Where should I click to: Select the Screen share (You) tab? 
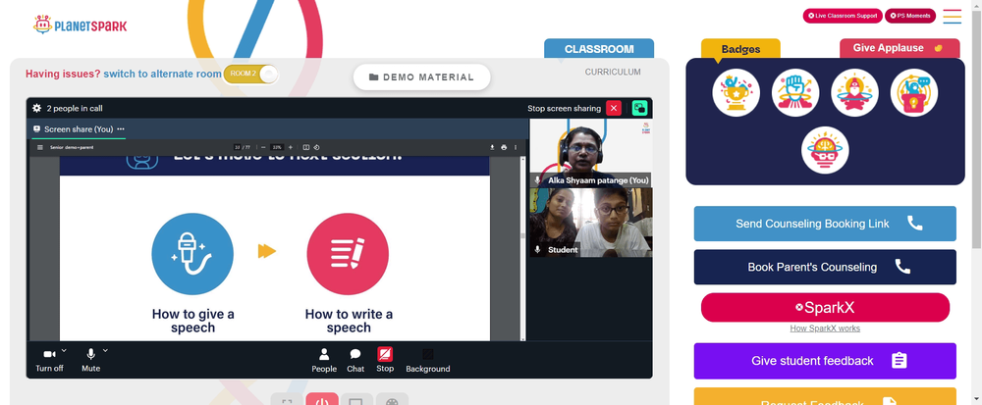pos(79,129)
